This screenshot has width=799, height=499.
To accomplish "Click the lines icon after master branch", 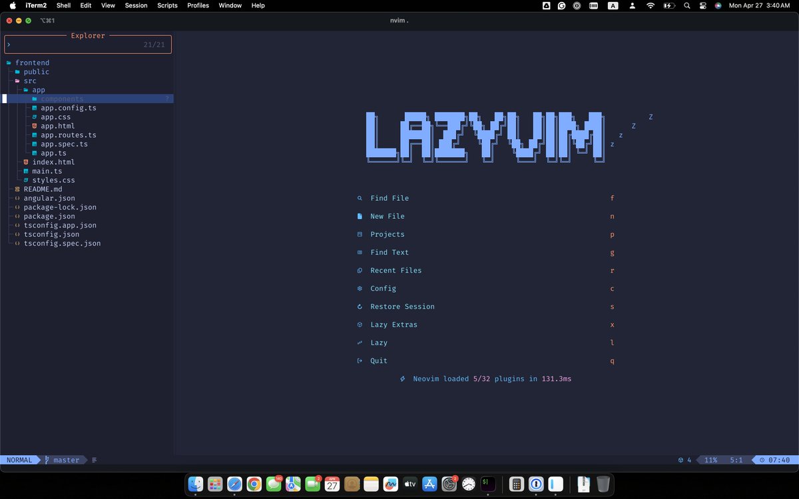I will pyautogui.click(x=95, y=460).
